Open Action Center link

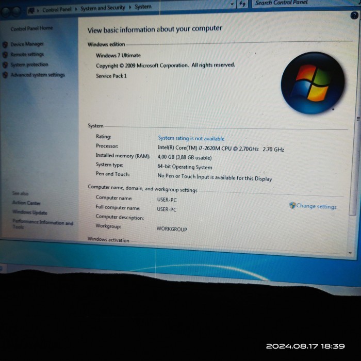(26, 203)
